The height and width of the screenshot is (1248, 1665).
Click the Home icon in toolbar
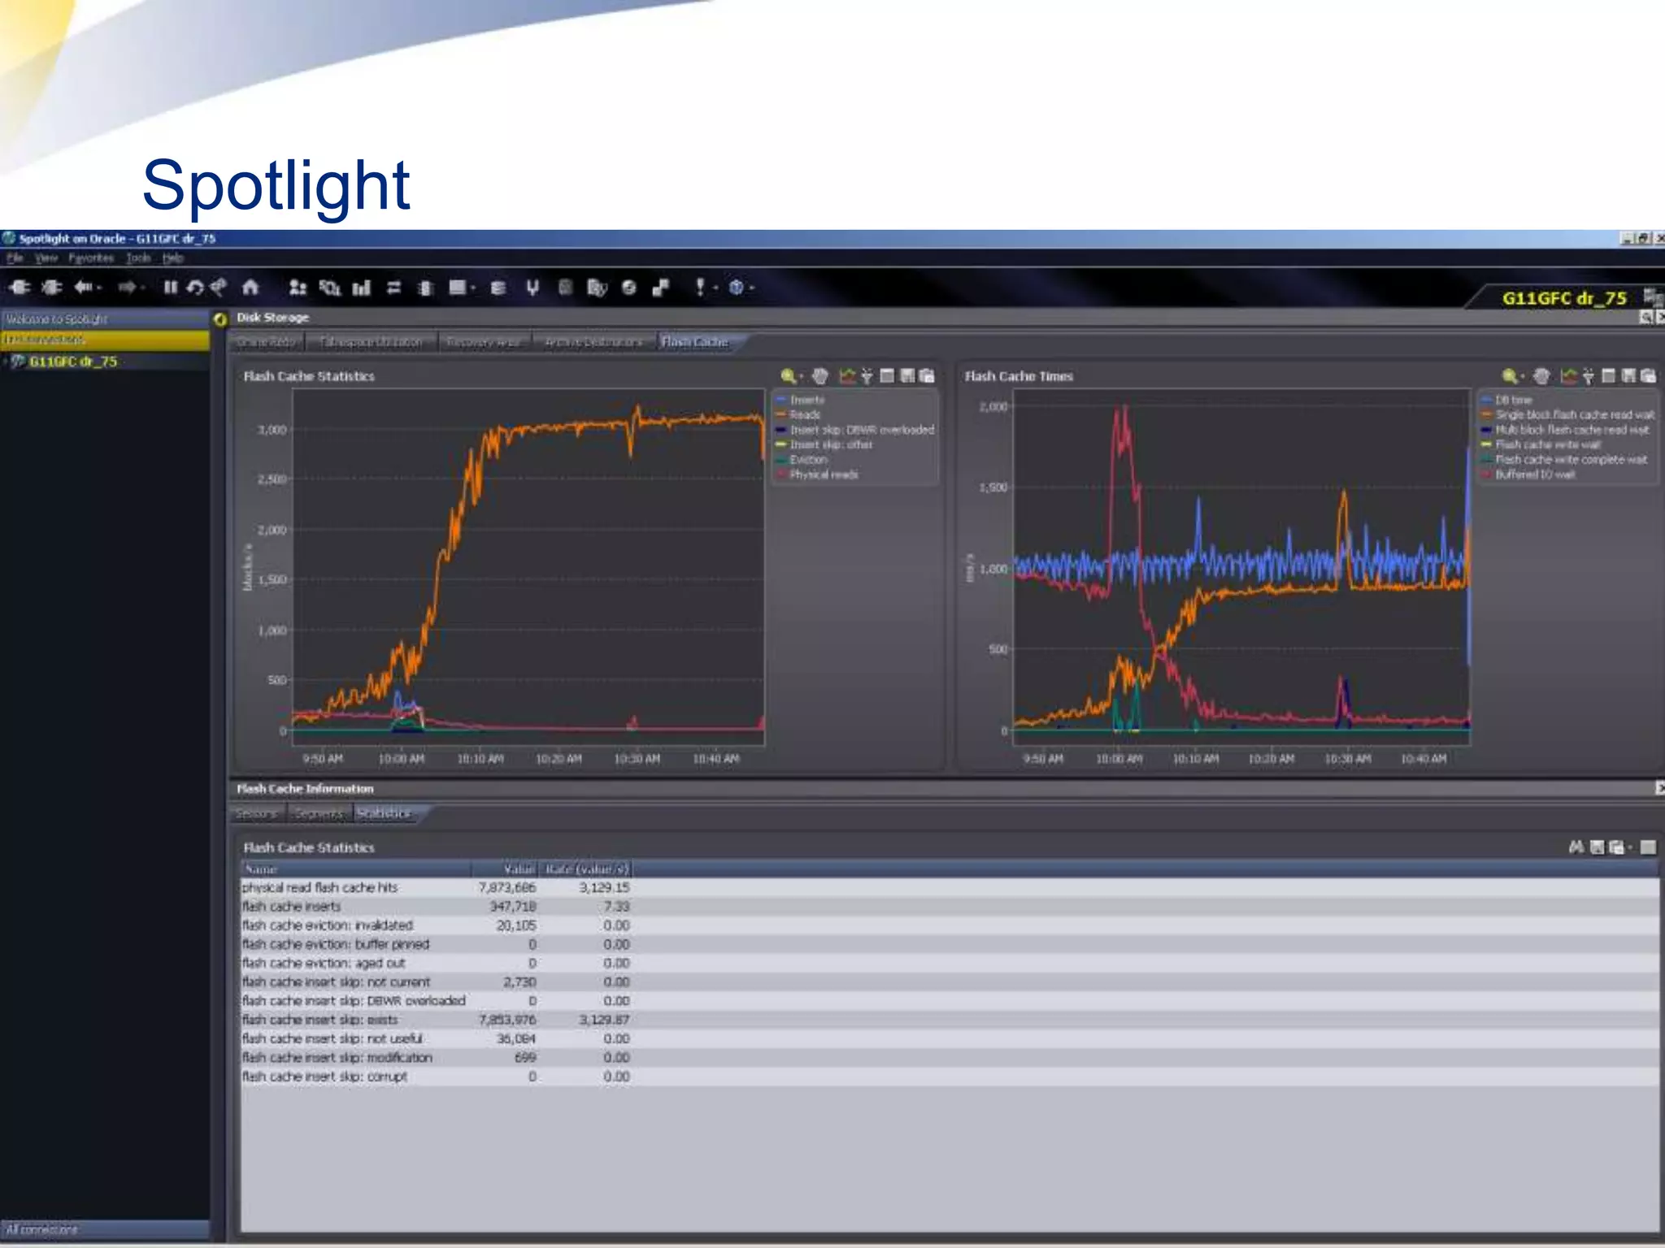click(x=250, y=288)
